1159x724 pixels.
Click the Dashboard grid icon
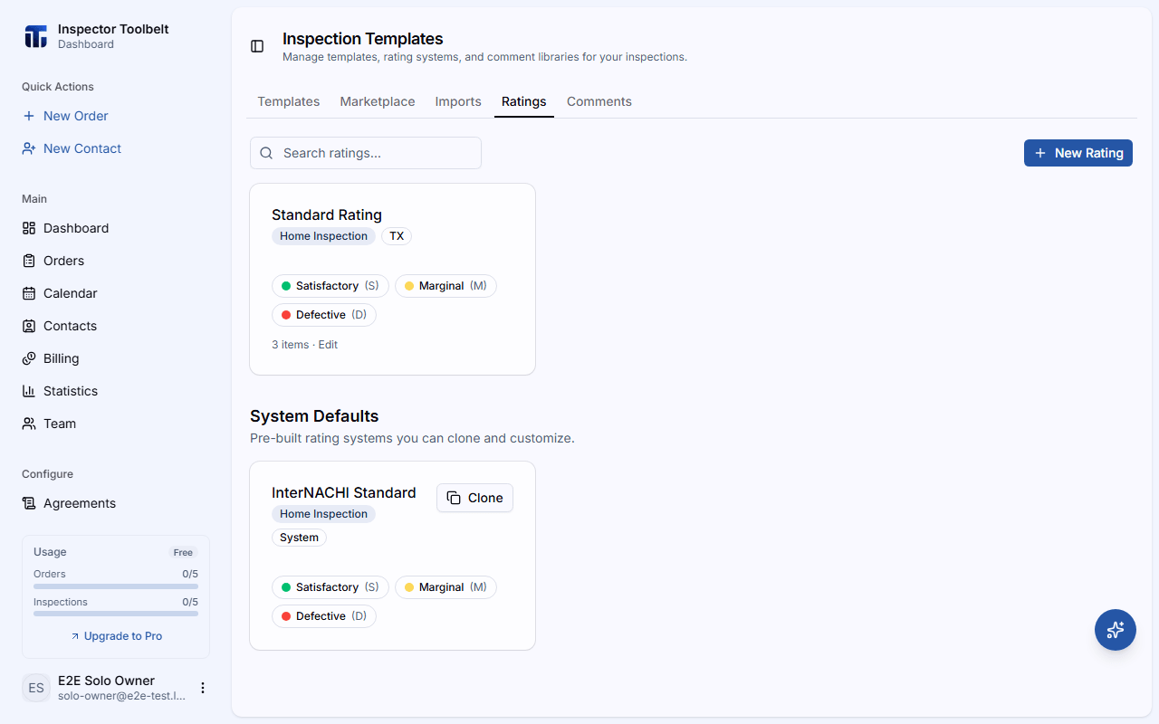[29, 228]
